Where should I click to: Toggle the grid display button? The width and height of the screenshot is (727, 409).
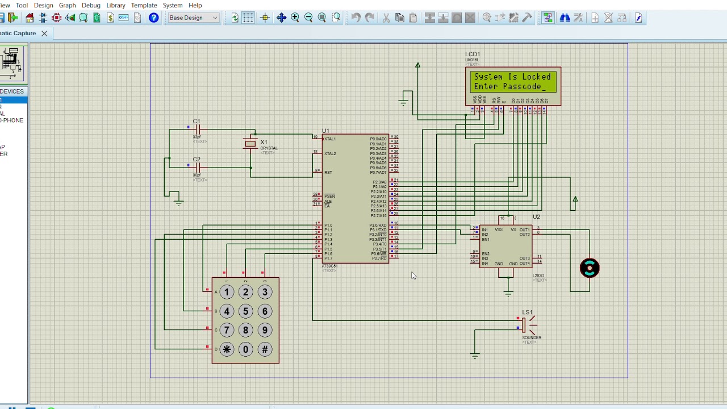[248, 18]
